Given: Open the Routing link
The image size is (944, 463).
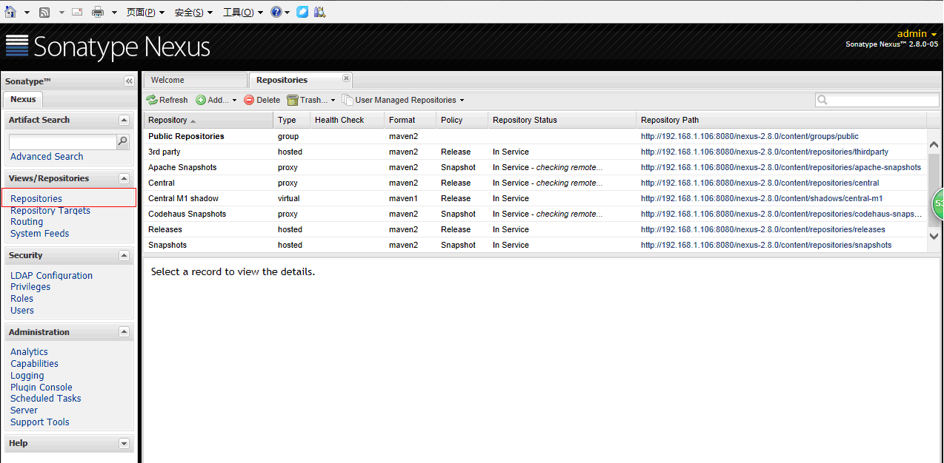Looking at the screenshot, I should [27, 222].
